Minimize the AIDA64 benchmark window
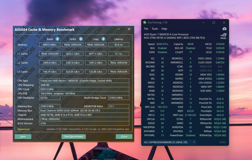252x160 pixels. pyautogui.click(x=119, y=29)
